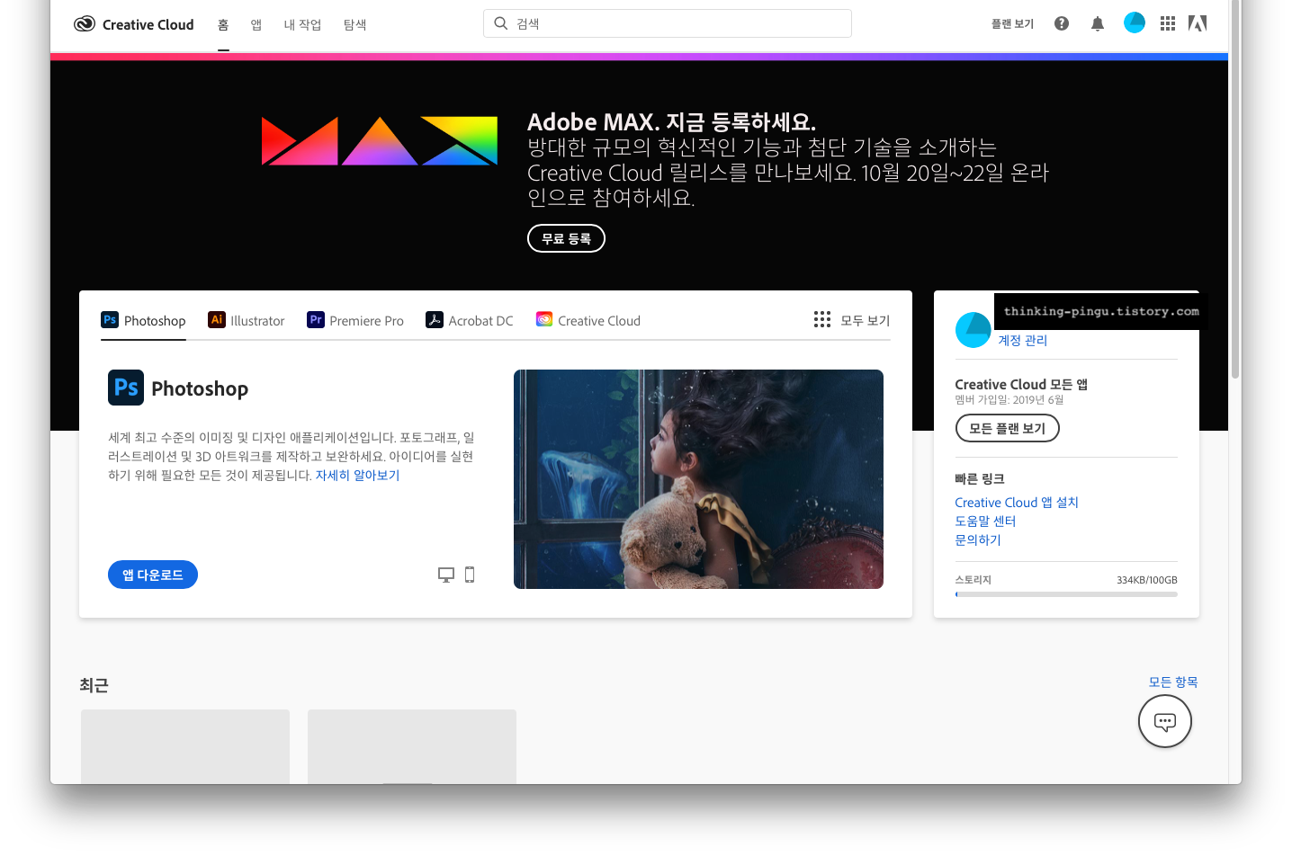Viewport: 1292px width, 856px height.
Task: Click the Adobe MAX. 지금 등록하세요. headline
Action: tap(671, 122)
